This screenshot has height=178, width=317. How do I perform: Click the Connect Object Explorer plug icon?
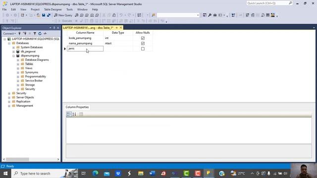[x=19, y=34]
